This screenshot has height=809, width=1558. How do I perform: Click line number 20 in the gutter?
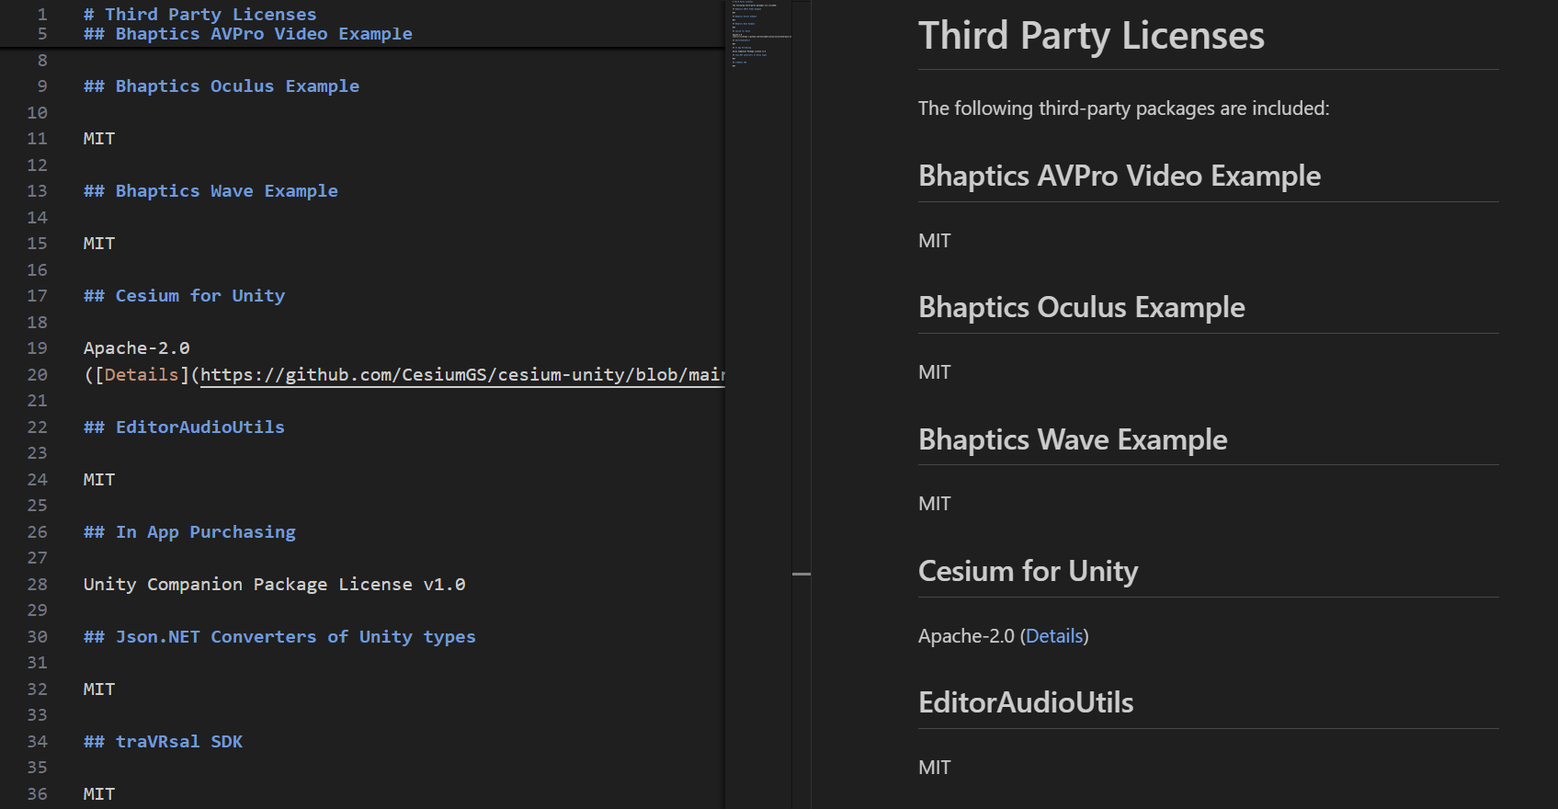pos(37,375)
